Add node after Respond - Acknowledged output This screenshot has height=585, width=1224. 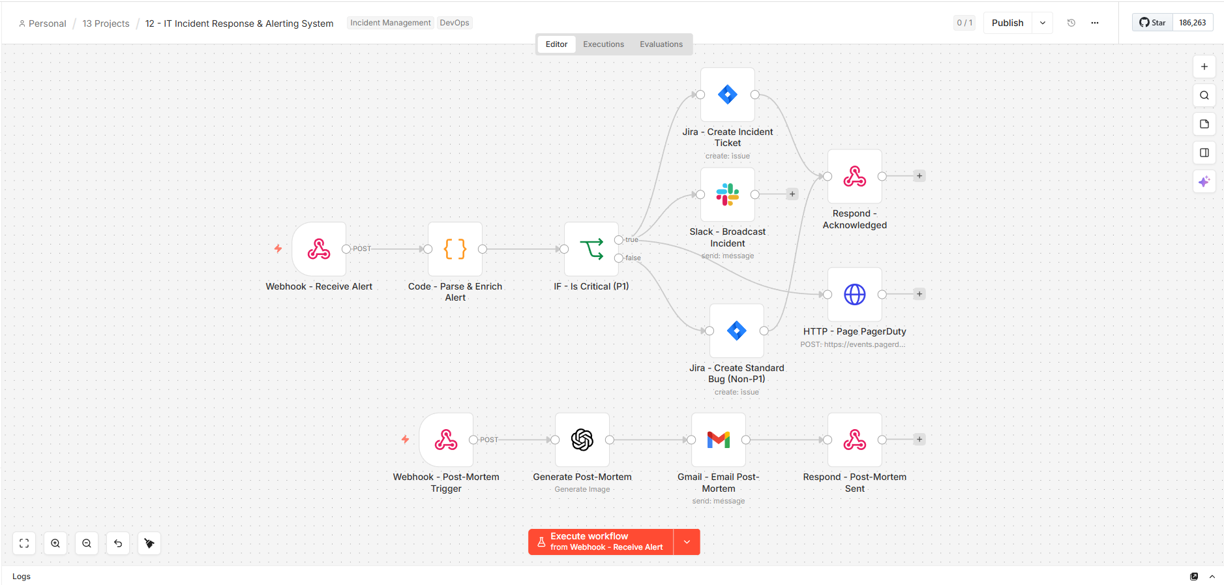(x=919, y=176)
